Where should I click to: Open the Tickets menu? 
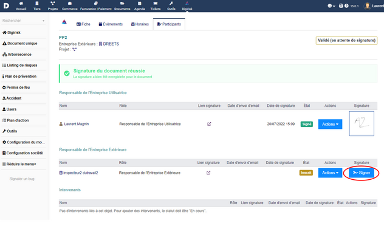(156, 6)
